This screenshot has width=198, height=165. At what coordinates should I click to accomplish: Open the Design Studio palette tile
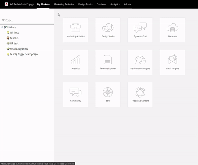click(108, 30)
